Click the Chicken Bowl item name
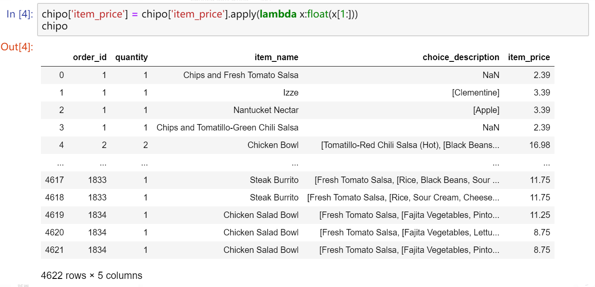 [273, 145]
